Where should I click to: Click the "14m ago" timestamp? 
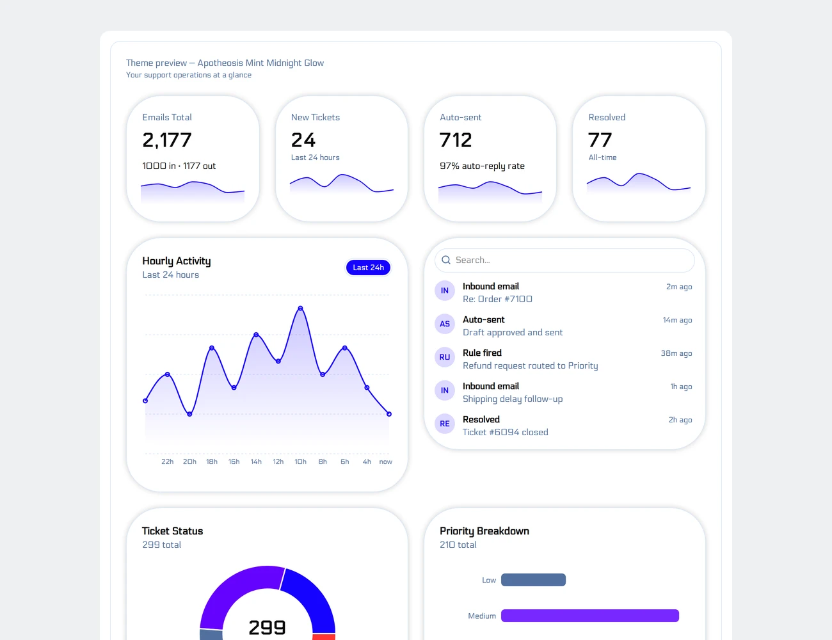(x=678, y=320)
